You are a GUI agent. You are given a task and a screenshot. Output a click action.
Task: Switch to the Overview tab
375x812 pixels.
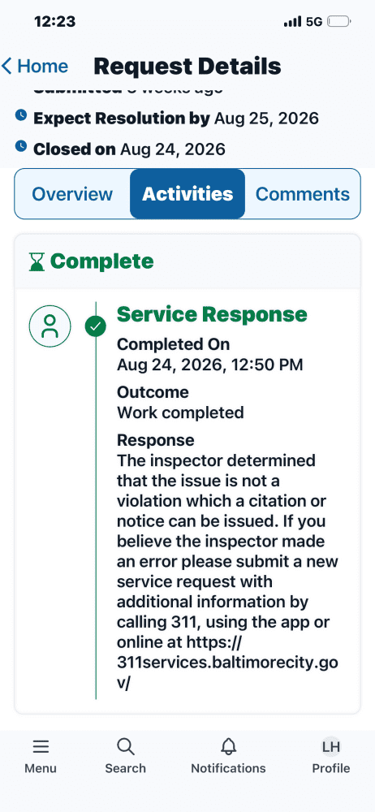(72, 194)
